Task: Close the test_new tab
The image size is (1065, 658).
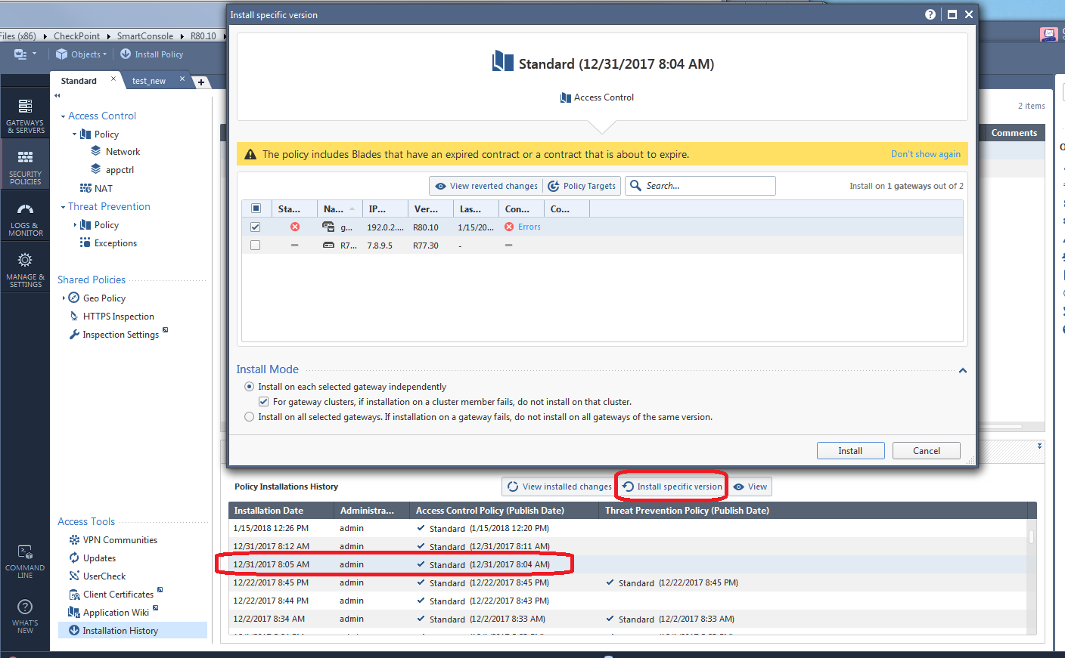Action: (182, 79)
